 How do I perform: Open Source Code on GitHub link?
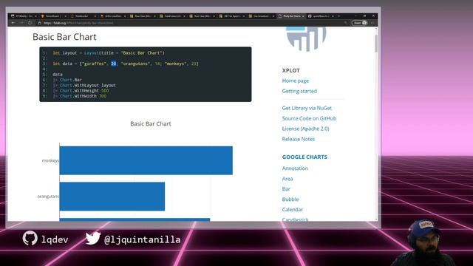309,118
